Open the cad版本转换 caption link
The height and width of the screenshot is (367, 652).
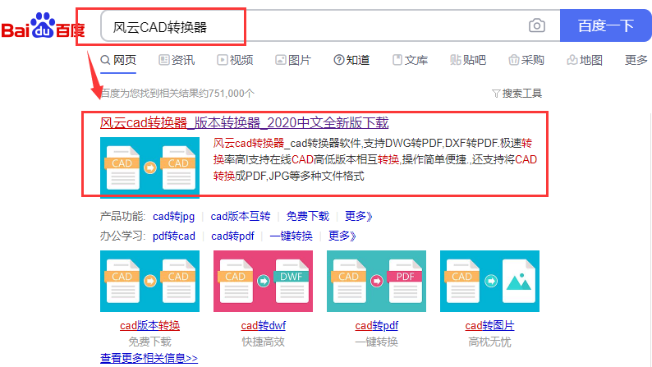149,325
